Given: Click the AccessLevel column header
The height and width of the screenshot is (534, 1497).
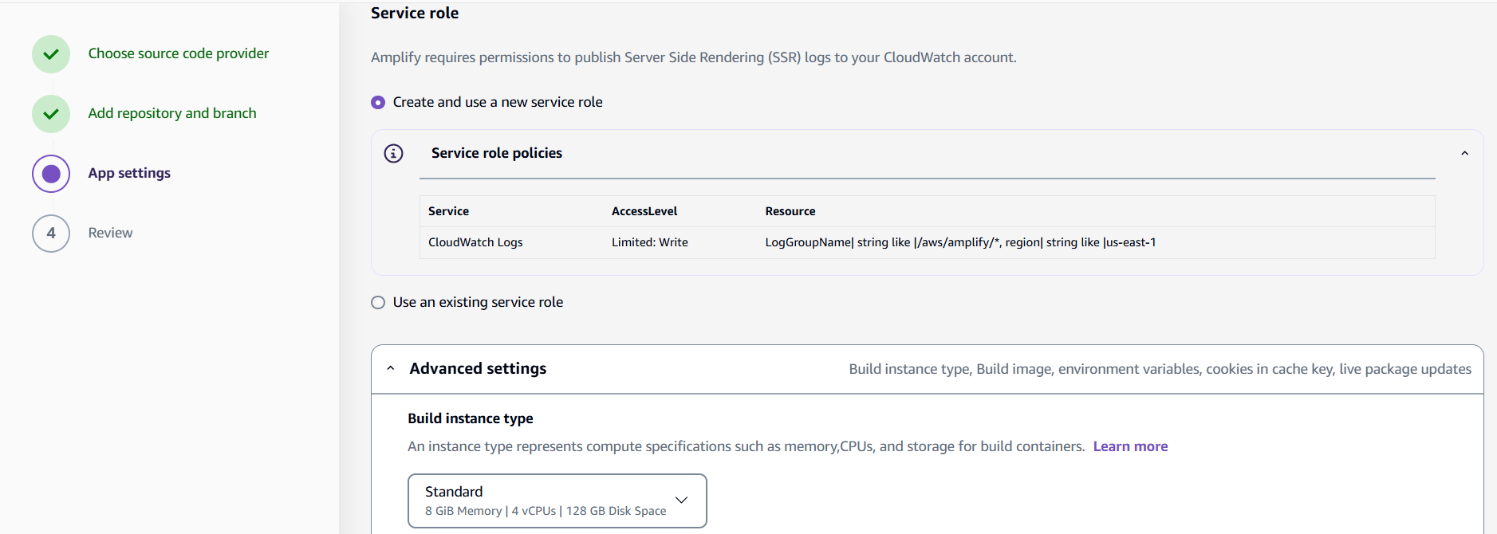Looking at the screenshot, I should pos(644,211).
